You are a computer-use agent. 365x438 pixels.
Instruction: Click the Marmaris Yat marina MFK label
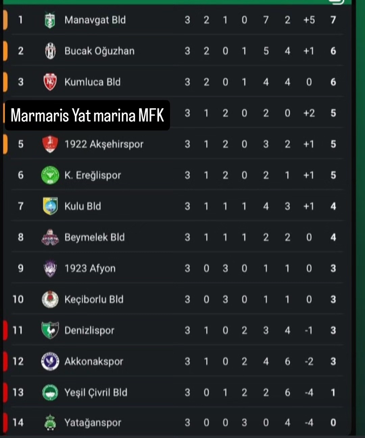[x=87, y=115]
